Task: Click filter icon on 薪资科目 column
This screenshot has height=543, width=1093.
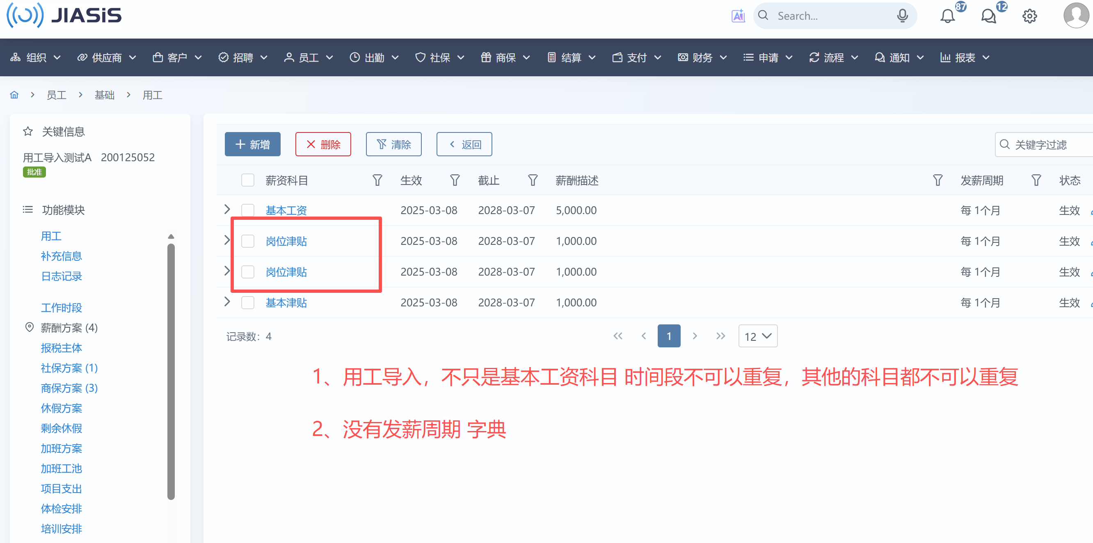Action: (x=377, y=181)
